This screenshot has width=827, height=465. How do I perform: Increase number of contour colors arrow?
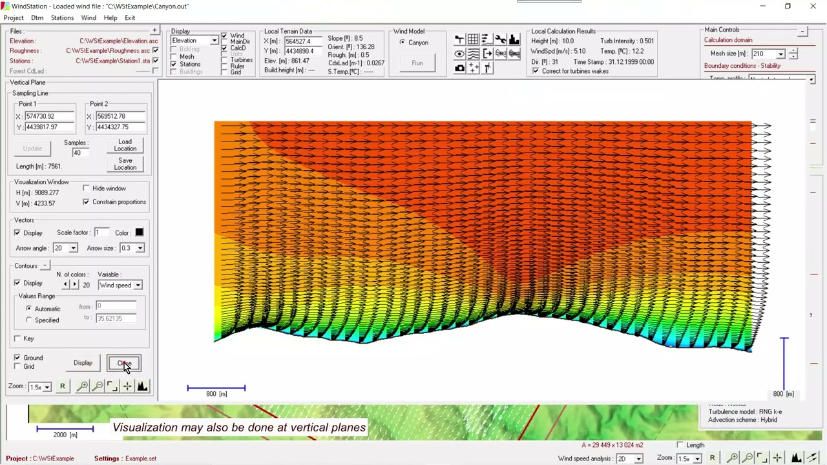[x=74, y=285]
